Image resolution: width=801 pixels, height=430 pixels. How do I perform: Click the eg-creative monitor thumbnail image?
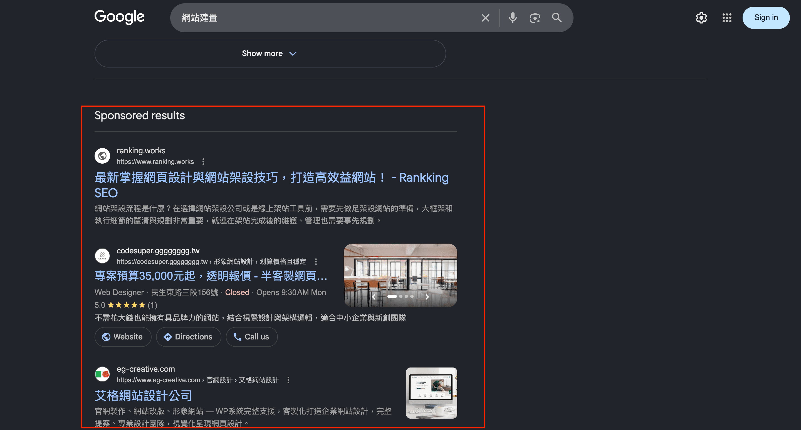point(431,393)
